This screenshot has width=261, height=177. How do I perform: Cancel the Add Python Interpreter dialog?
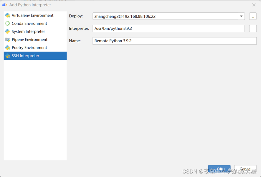click(245, 169)
